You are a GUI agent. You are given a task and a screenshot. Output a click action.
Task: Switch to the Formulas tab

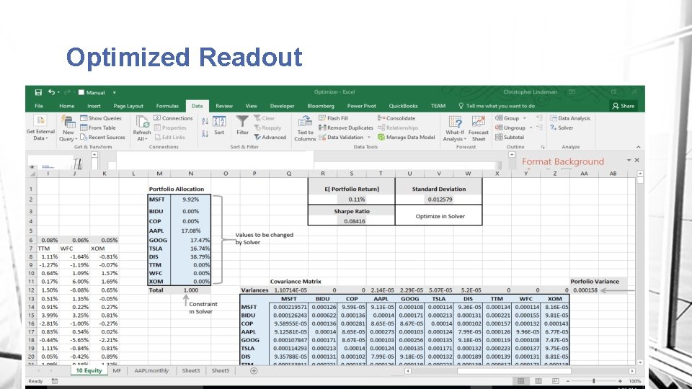click(167, 106)
